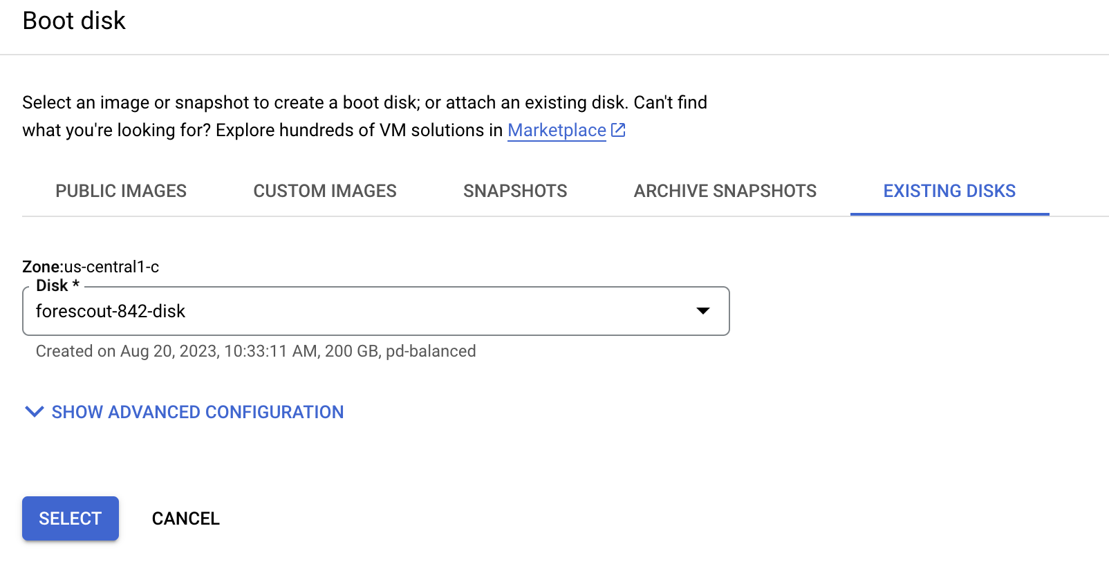Click the CANCEL button
The height and width of the screenshot is (582, 1109).
(x=185, y=518)
